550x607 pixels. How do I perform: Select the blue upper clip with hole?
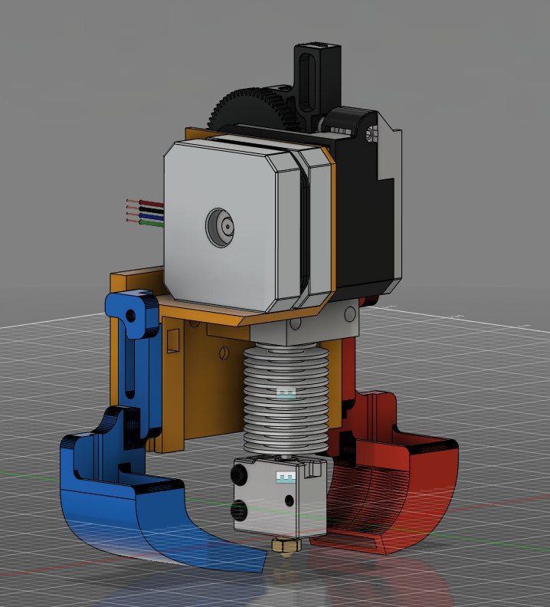[x=132, y=314]
